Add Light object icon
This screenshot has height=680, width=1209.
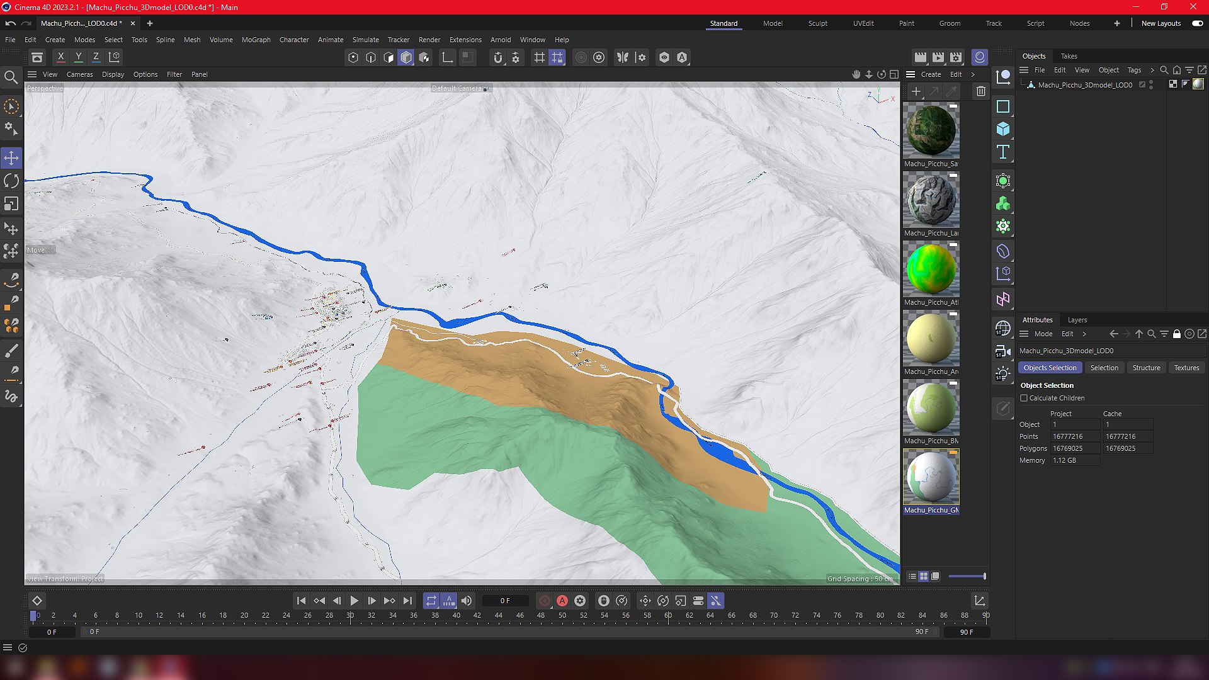pyautogui.click(x=1003, y=374)
